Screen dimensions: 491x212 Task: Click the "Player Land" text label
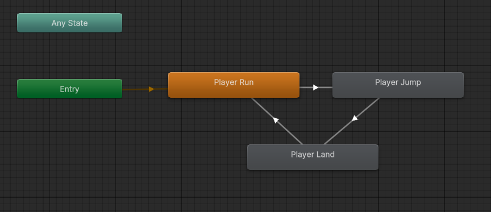pyautogui.click(x=313, y=155)
